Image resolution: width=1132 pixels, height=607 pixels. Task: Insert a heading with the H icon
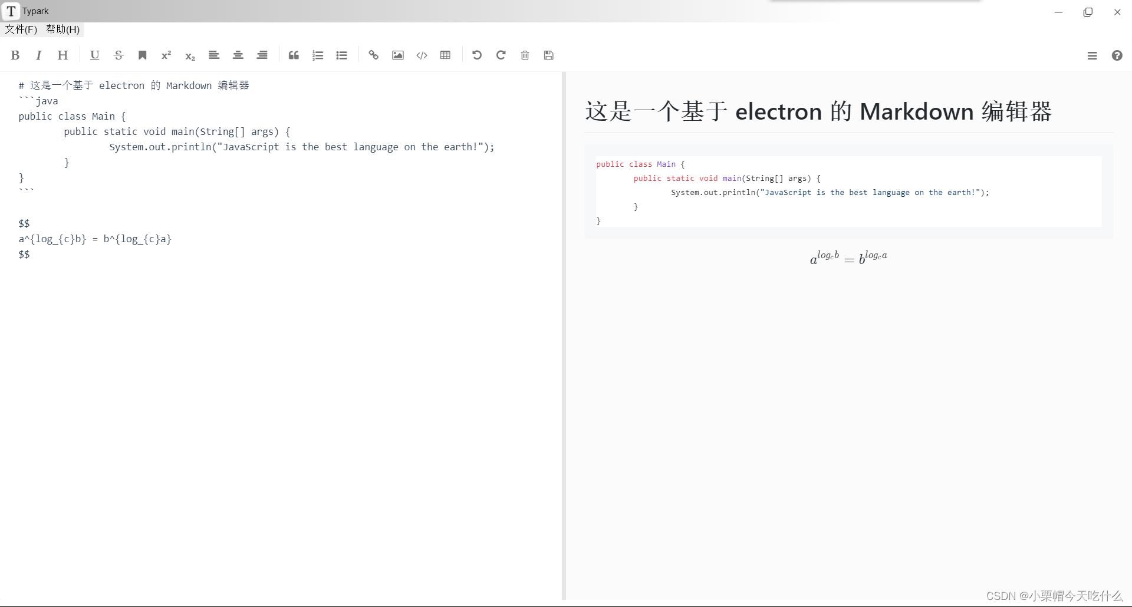point(62,55)
